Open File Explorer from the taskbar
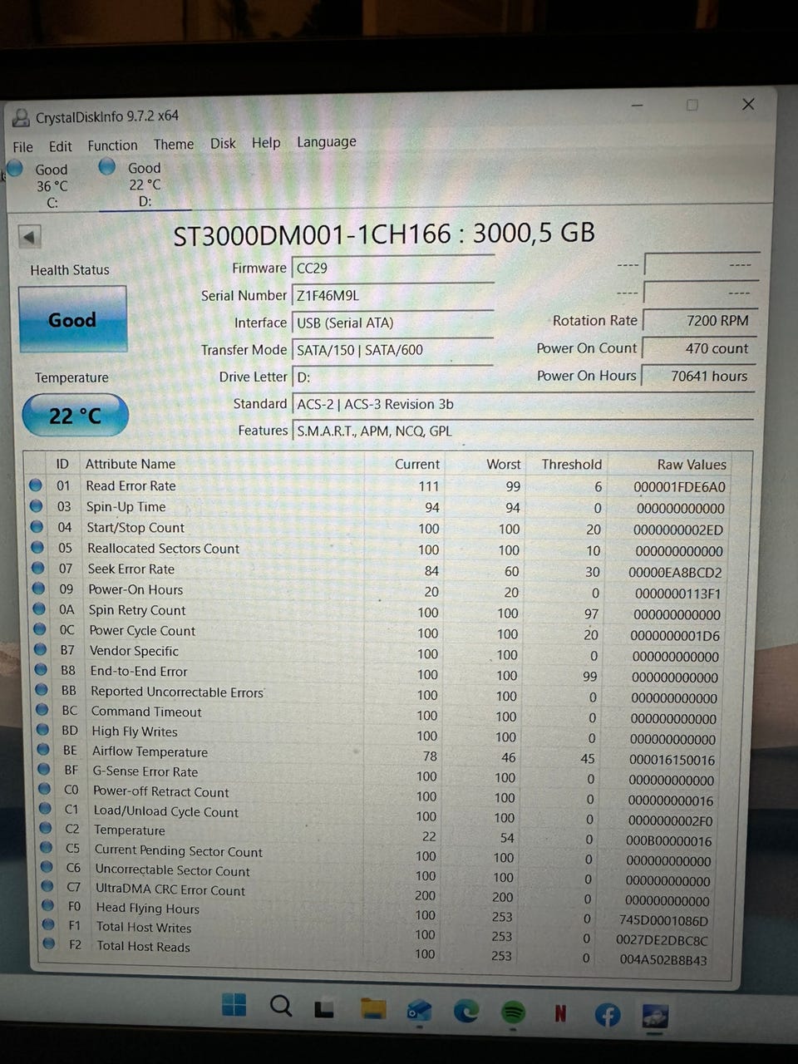 coord(373,1008)
